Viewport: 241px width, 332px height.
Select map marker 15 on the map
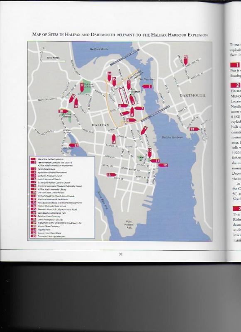tap(114, 82)
